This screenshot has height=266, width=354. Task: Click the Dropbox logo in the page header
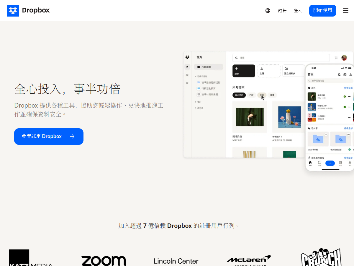(28, 11)
